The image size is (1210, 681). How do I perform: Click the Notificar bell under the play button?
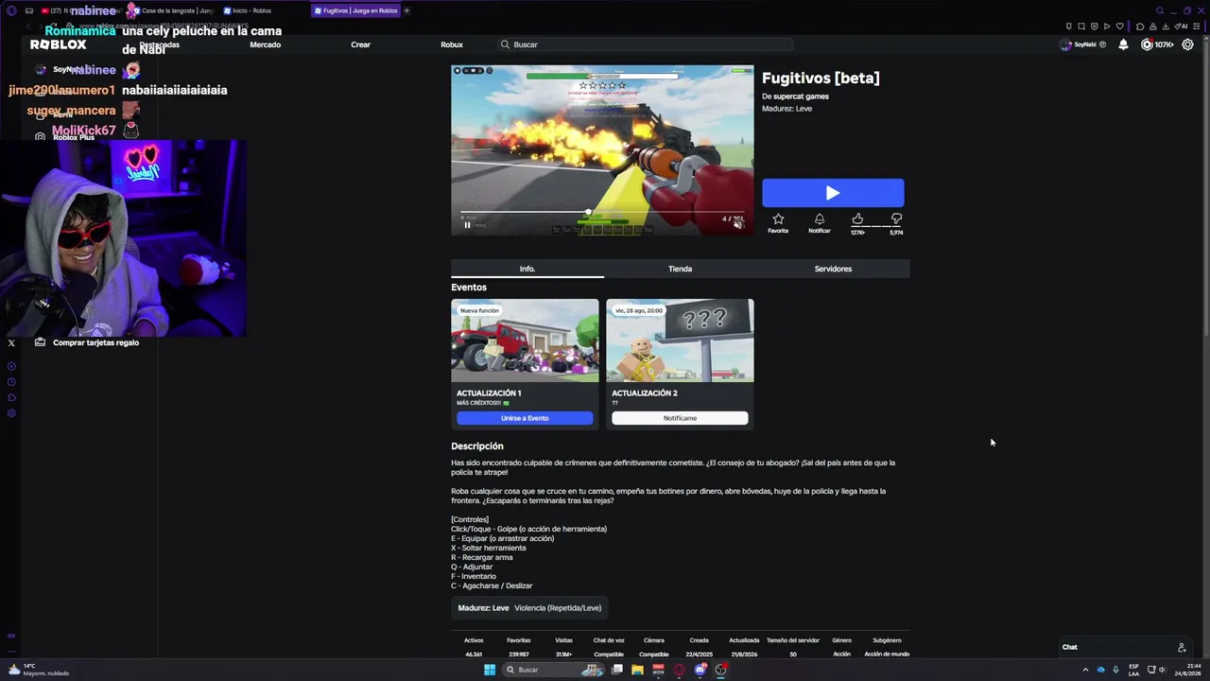[820, 219]
